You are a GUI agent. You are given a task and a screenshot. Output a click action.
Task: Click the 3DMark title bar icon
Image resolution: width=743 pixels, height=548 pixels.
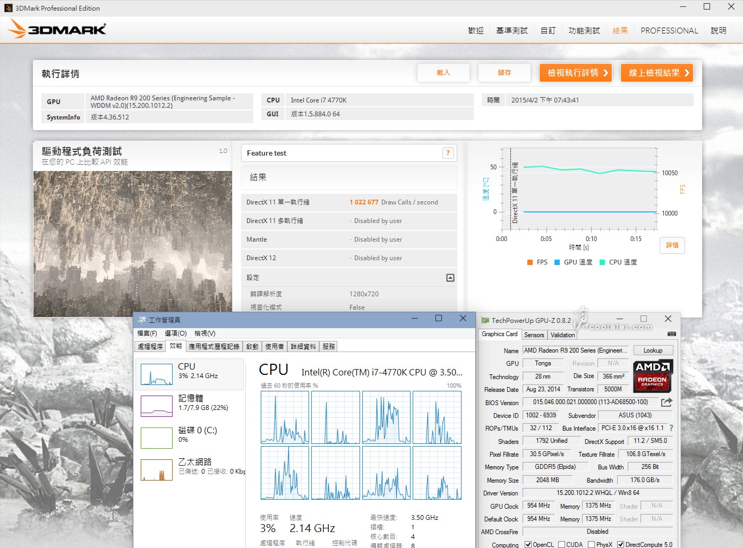click(x=8, y=8)
